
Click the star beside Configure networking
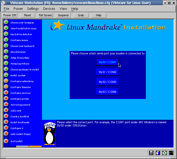pos(6,81)
